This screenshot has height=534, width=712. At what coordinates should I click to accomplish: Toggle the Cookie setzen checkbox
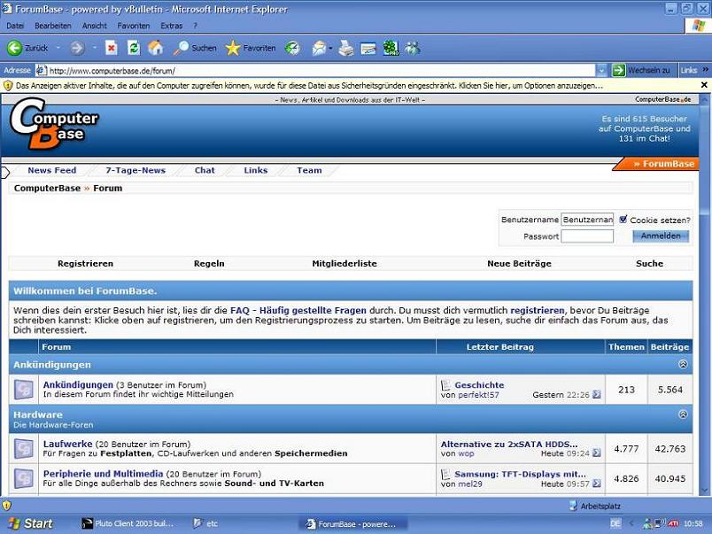click(623, 220)
